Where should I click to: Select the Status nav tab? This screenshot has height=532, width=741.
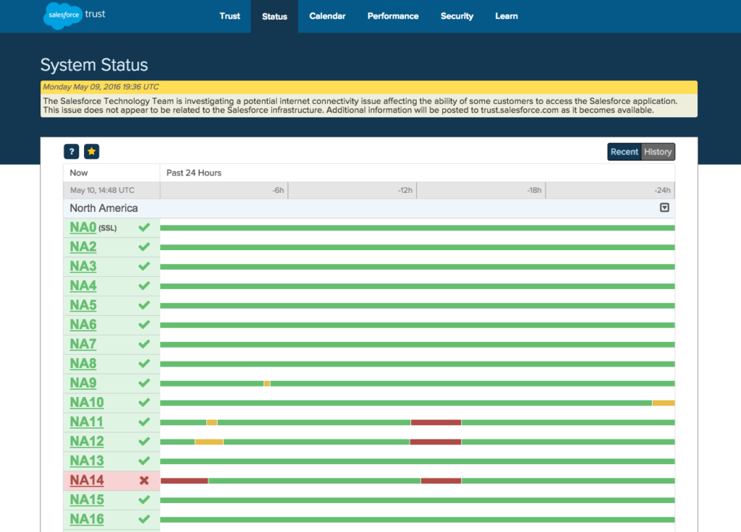tap(274, 17)
